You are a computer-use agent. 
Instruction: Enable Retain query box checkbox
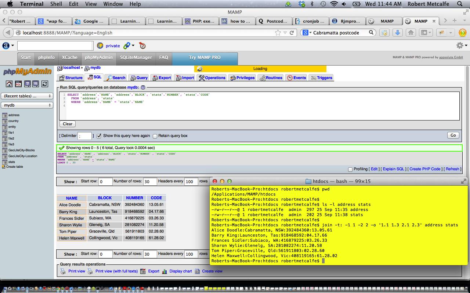(155, 136)
